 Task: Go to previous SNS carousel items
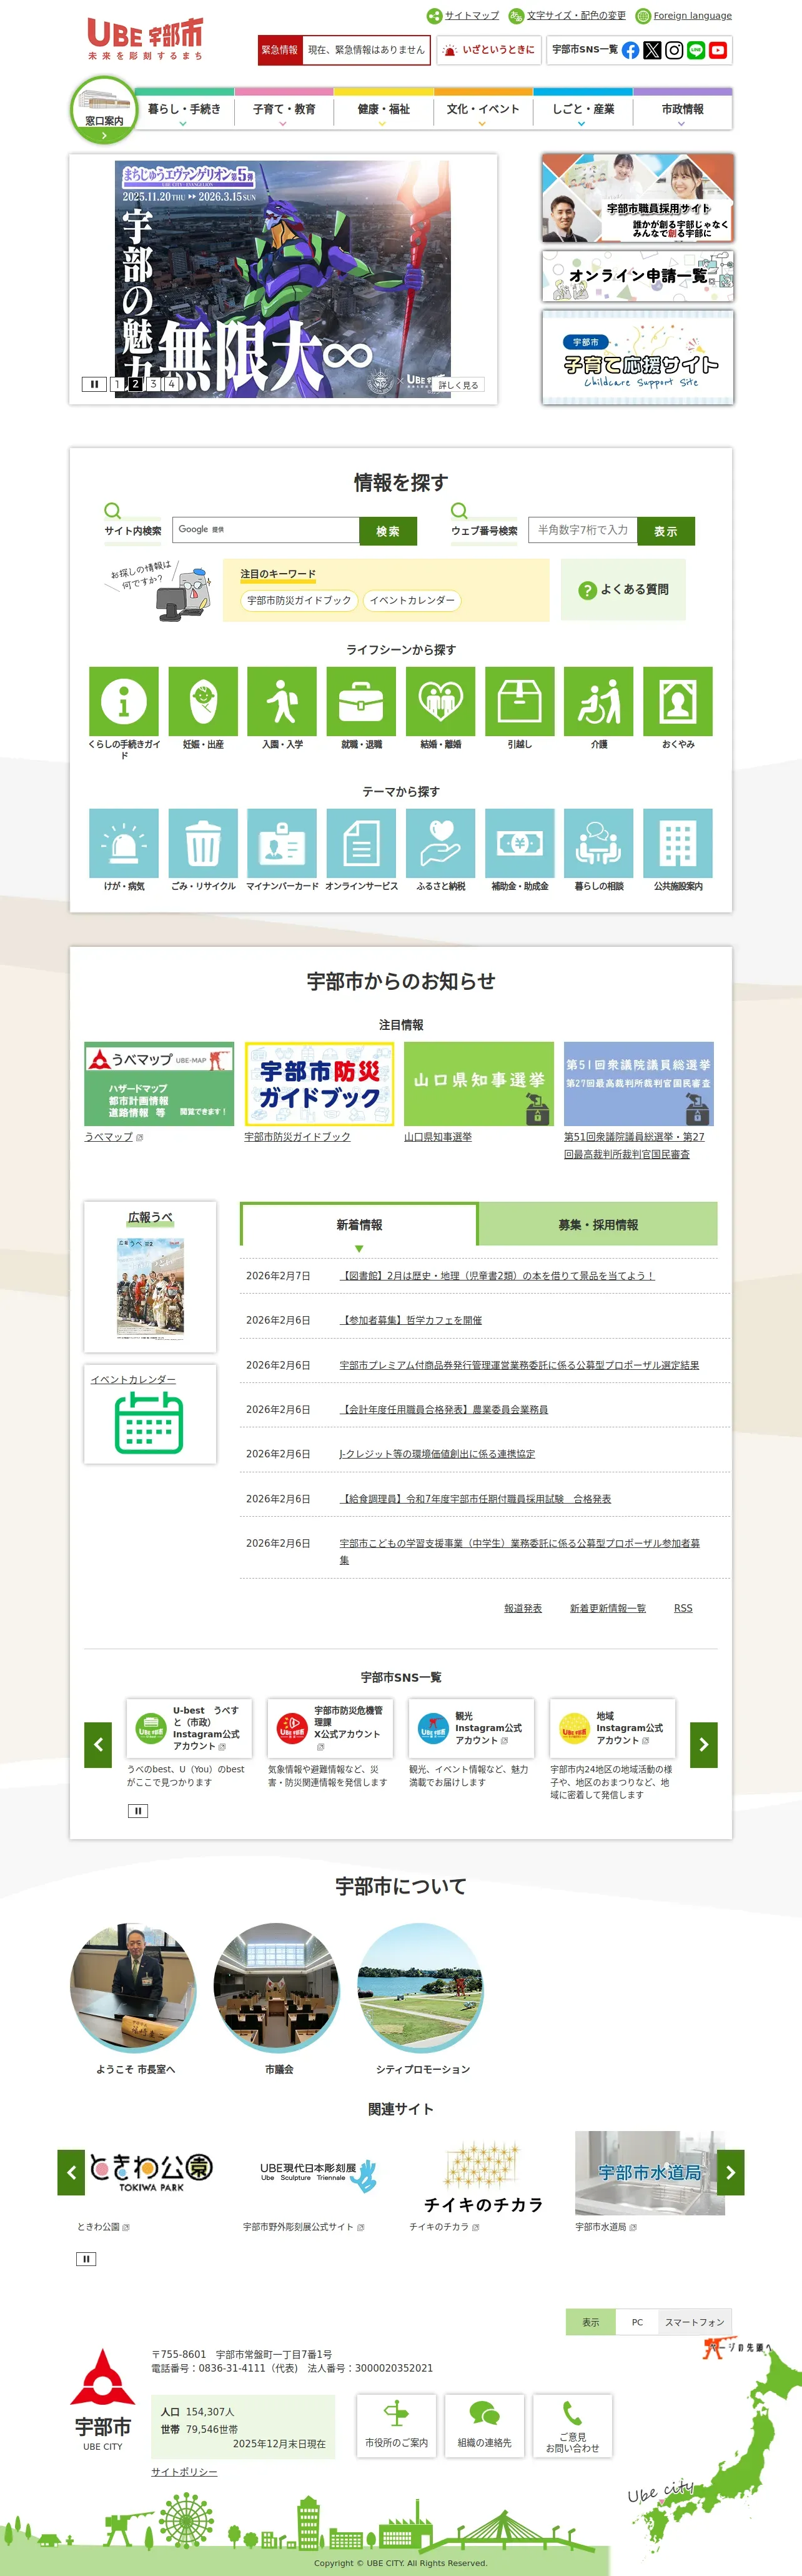pos(98,1745)
